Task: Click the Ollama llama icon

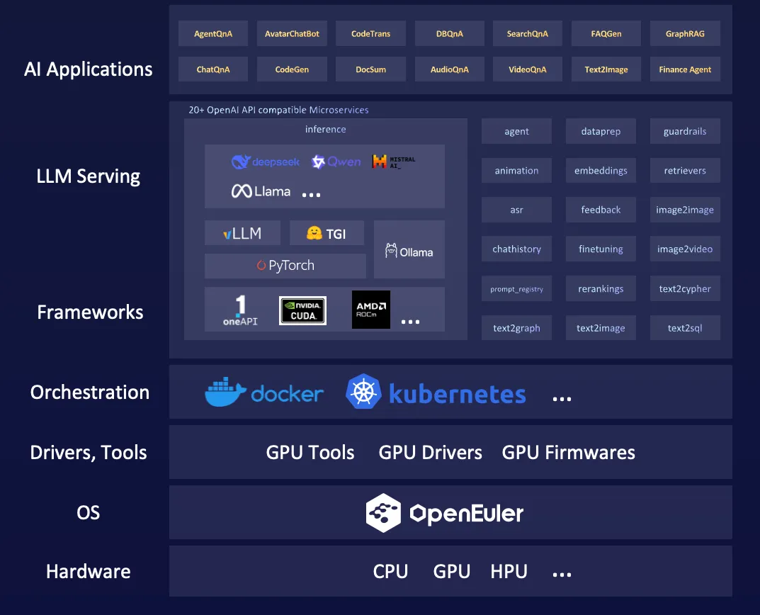Action: 391,252
